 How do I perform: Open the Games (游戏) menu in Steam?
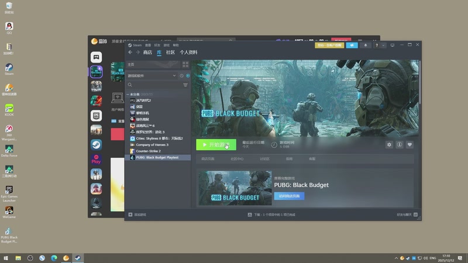point(167,46)
